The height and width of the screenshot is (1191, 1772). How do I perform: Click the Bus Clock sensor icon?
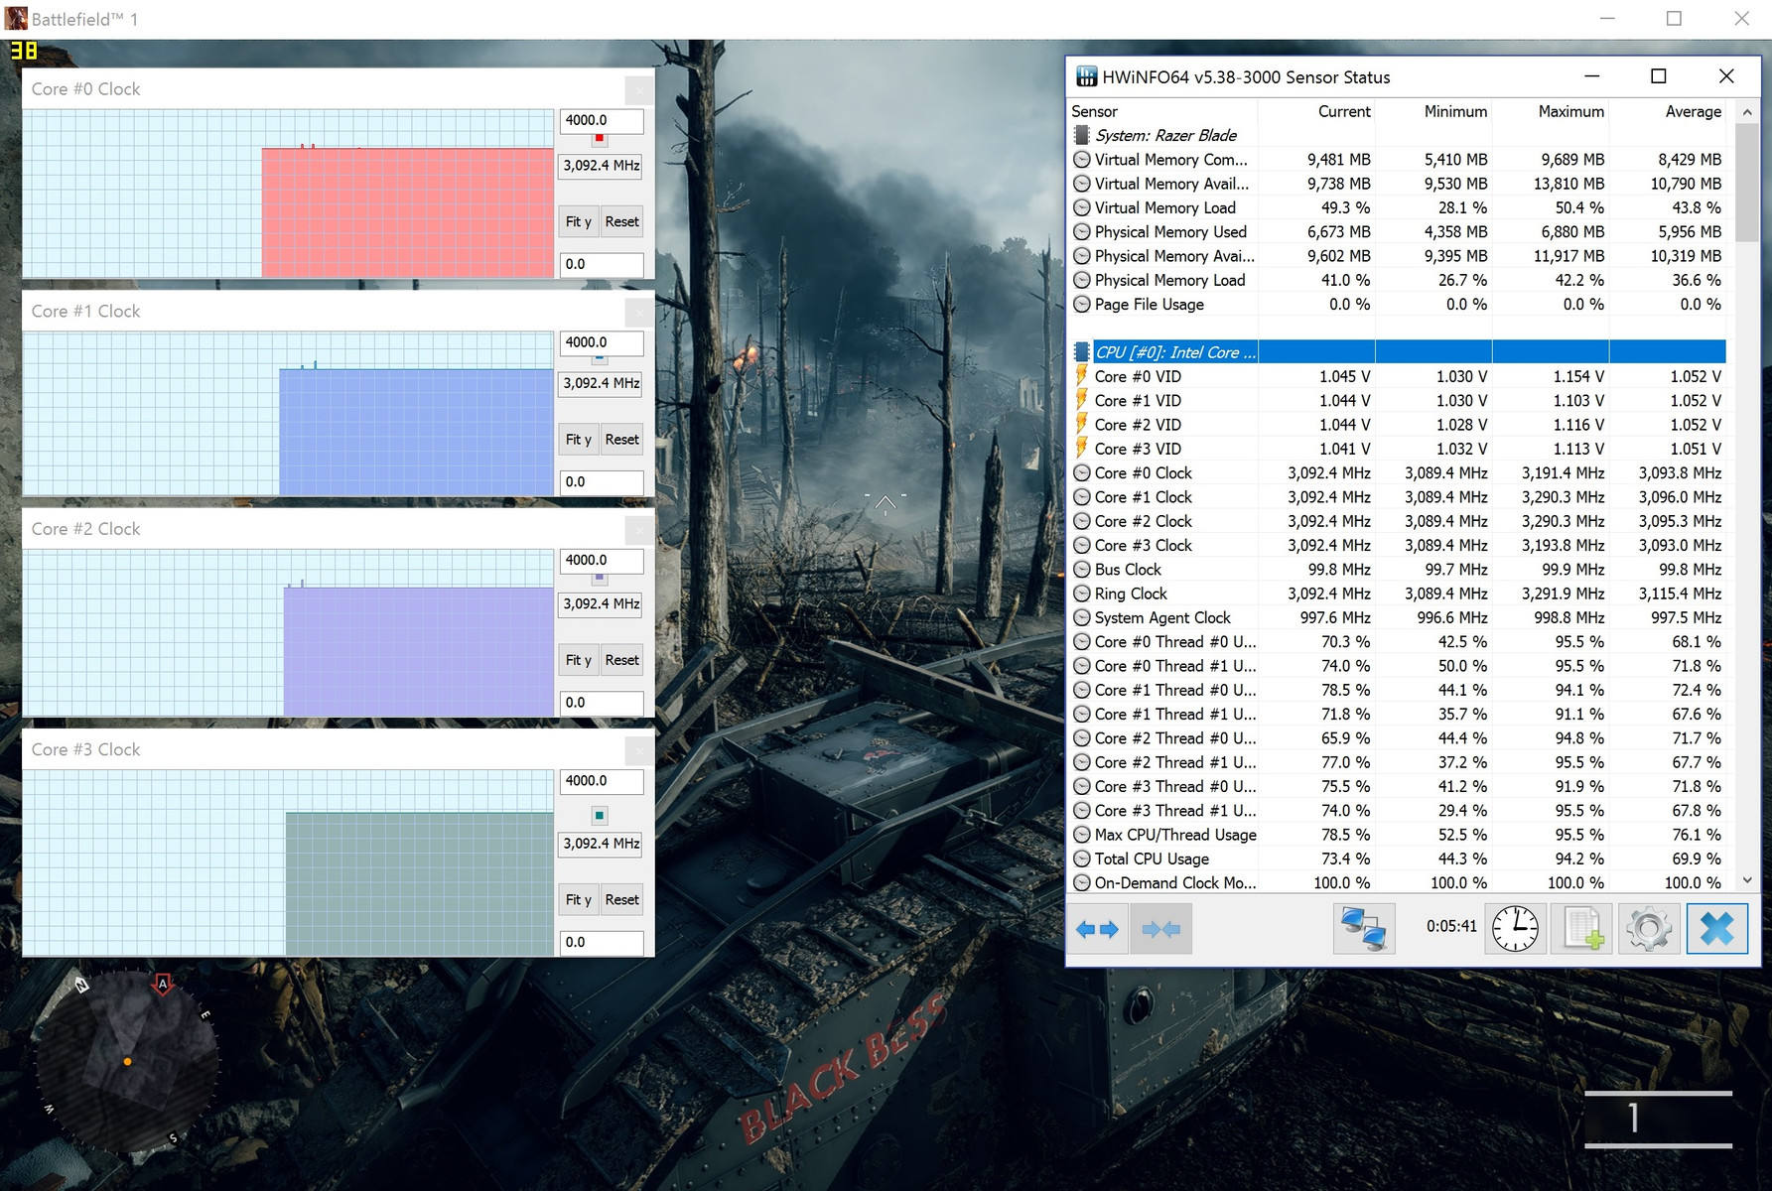(1082, 570)
